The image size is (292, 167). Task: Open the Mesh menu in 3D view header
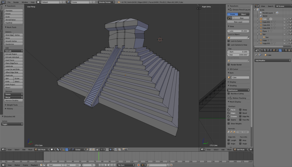[x=30, y=149]
